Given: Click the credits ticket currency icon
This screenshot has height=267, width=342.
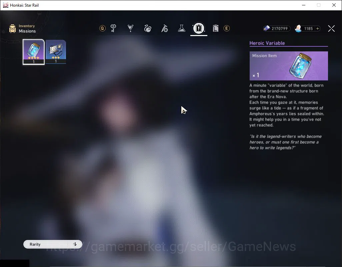Looking at the screenshot, I should click(267, 28).
